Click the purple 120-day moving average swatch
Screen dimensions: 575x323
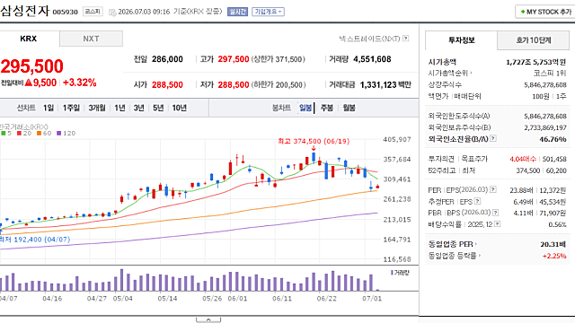click(x=58, y=134)
